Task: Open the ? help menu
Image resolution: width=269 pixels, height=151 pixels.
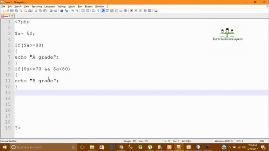Action: [107, 7]
